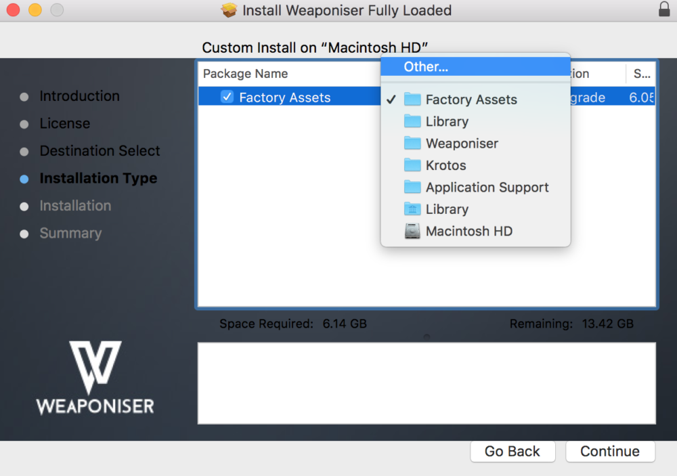Choose Other... from the location menu
The width and height of the screenshot is (677, 476).
click(475, 66)
